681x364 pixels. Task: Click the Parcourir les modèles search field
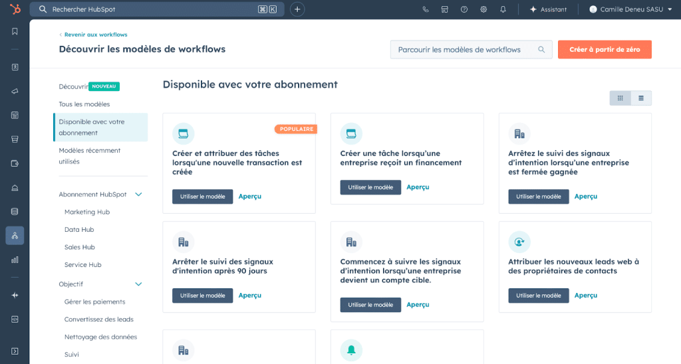tap(466, 50)
